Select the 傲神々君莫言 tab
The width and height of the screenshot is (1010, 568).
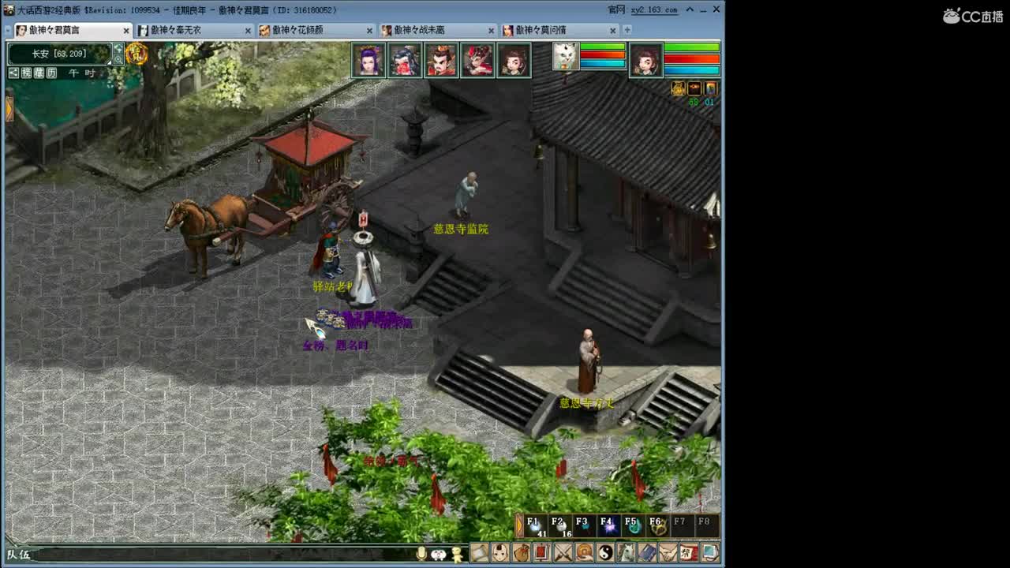tap(73, 30)
